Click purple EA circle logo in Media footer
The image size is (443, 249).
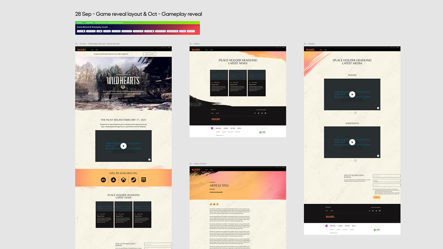click(326, 226)
